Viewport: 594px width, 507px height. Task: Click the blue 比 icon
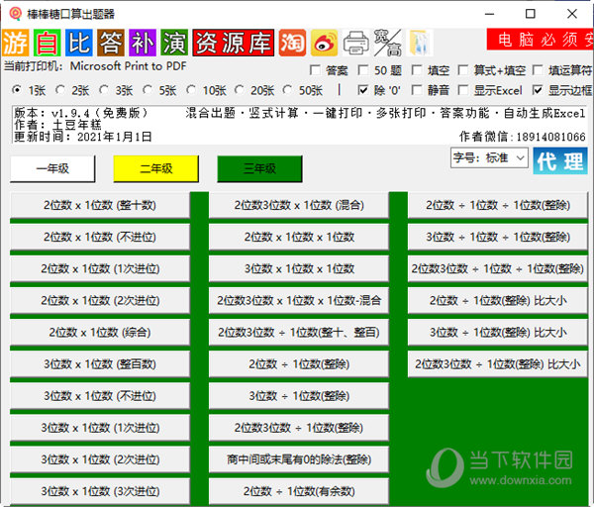pos(78,43)
